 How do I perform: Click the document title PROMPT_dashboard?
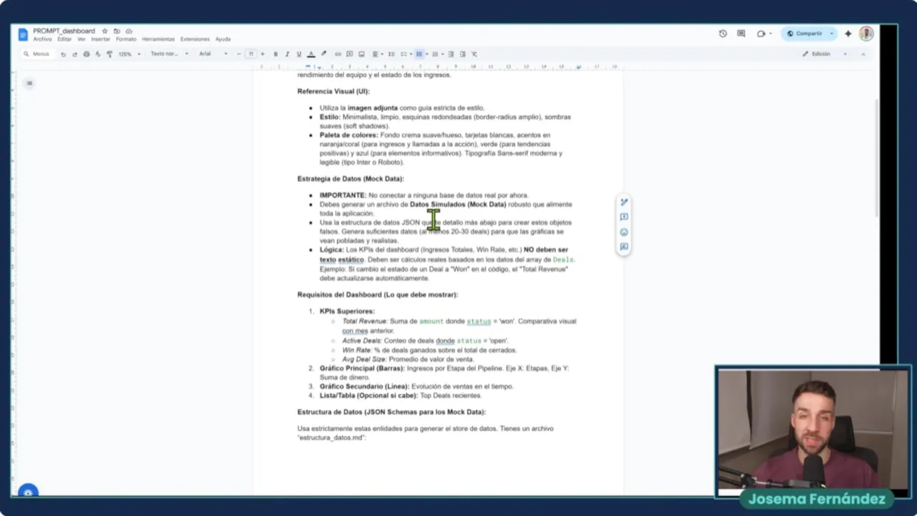point(64,32)
